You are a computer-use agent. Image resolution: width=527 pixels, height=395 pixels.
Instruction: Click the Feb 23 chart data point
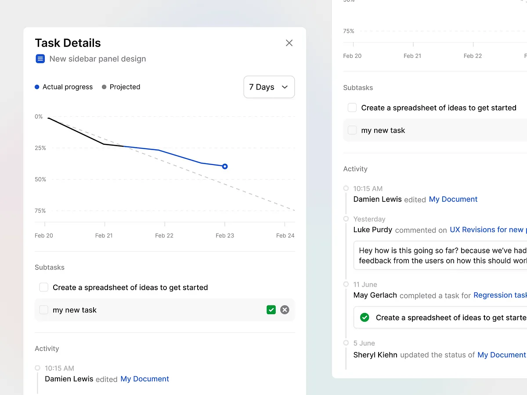[x=225, y=166]
